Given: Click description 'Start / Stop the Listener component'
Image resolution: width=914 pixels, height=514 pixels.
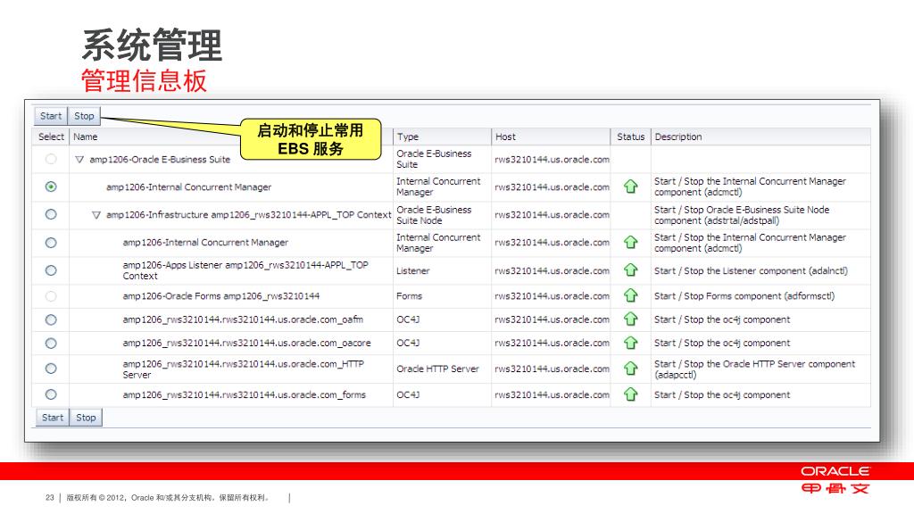Looking at the screenshot, I should (751, 270).
